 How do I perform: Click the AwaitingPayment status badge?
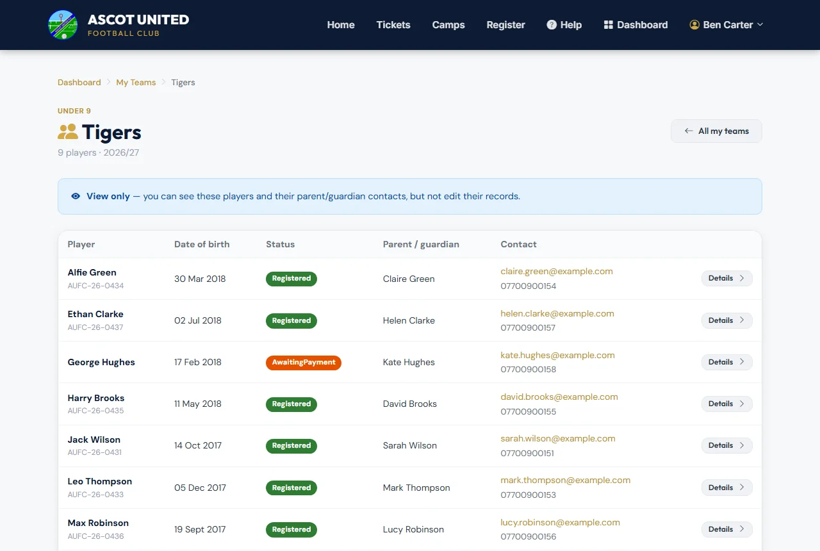point(304,363)
